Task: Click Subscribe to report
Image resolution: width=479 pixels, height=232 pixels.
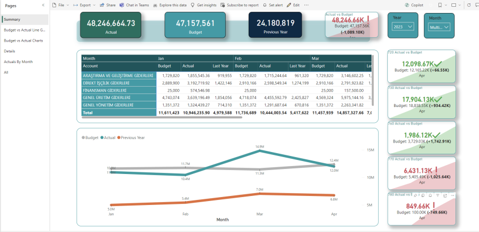Action: [x=239, y=5]
